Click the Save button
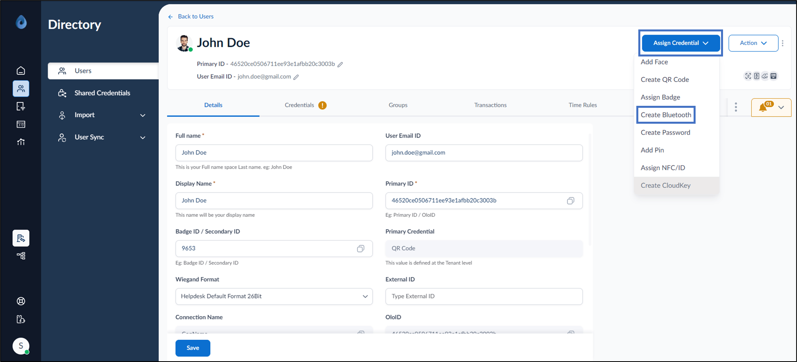The height and width of the screenshot is (362, 797). coord(193,348)
